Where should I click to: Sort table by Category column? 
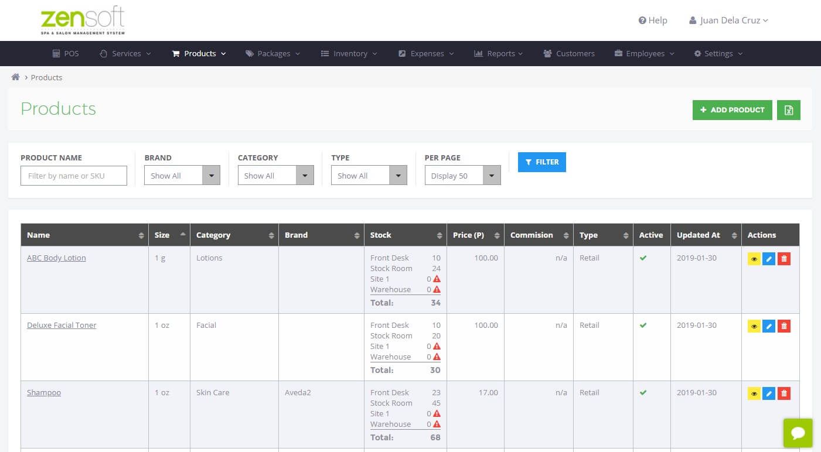point(234,235)
